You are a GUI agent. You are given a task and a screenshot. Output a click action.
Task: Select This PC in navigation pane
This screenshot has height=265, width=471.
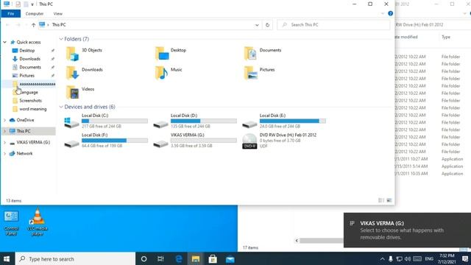tap(24, 131)
